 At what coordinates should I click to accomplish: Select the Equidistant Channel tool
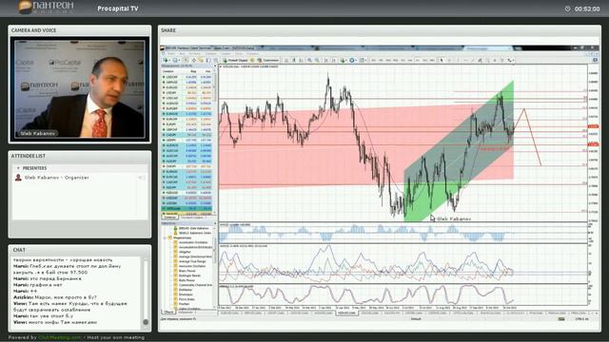[x=480, y=60]
